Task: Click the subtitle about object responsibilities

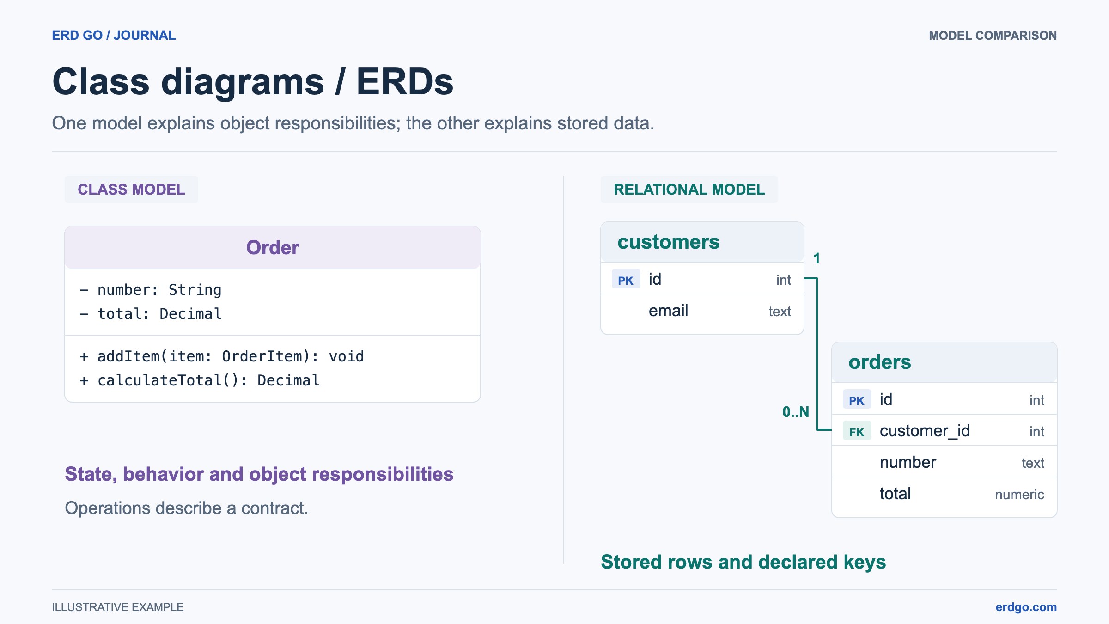Action: click(353, 123)
